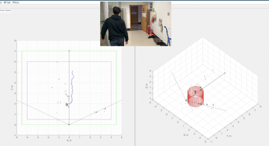The height and width of the screenshot is (146, 269).
Task: Select the Point Cloud tab
Action: 5,11
